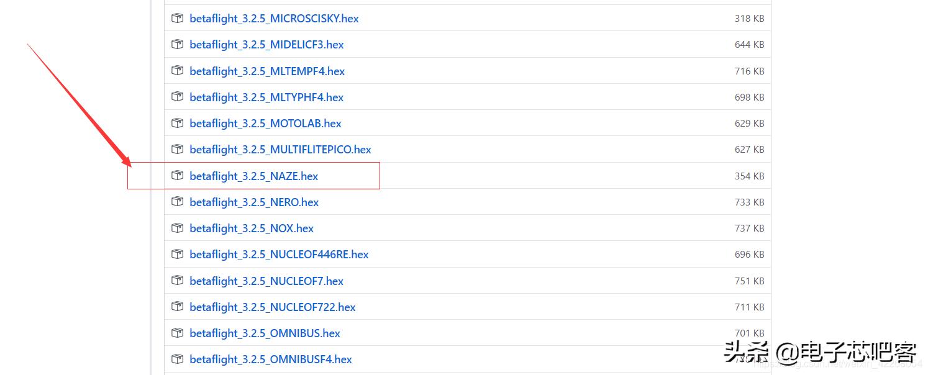
Task: Open the betaflight_3.2.5_MLTEMPF4.hex link
Action: pos(267,71)
